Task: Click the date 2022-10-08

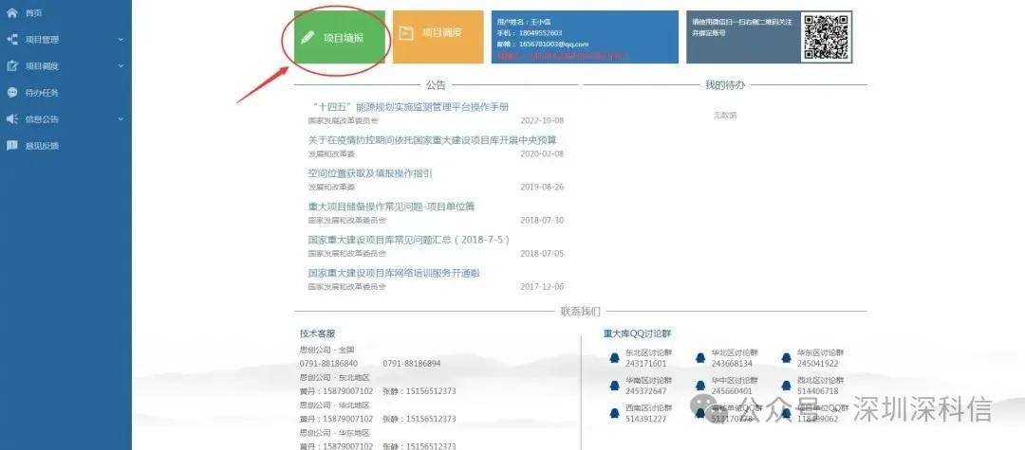Action: tap(542, 120)
